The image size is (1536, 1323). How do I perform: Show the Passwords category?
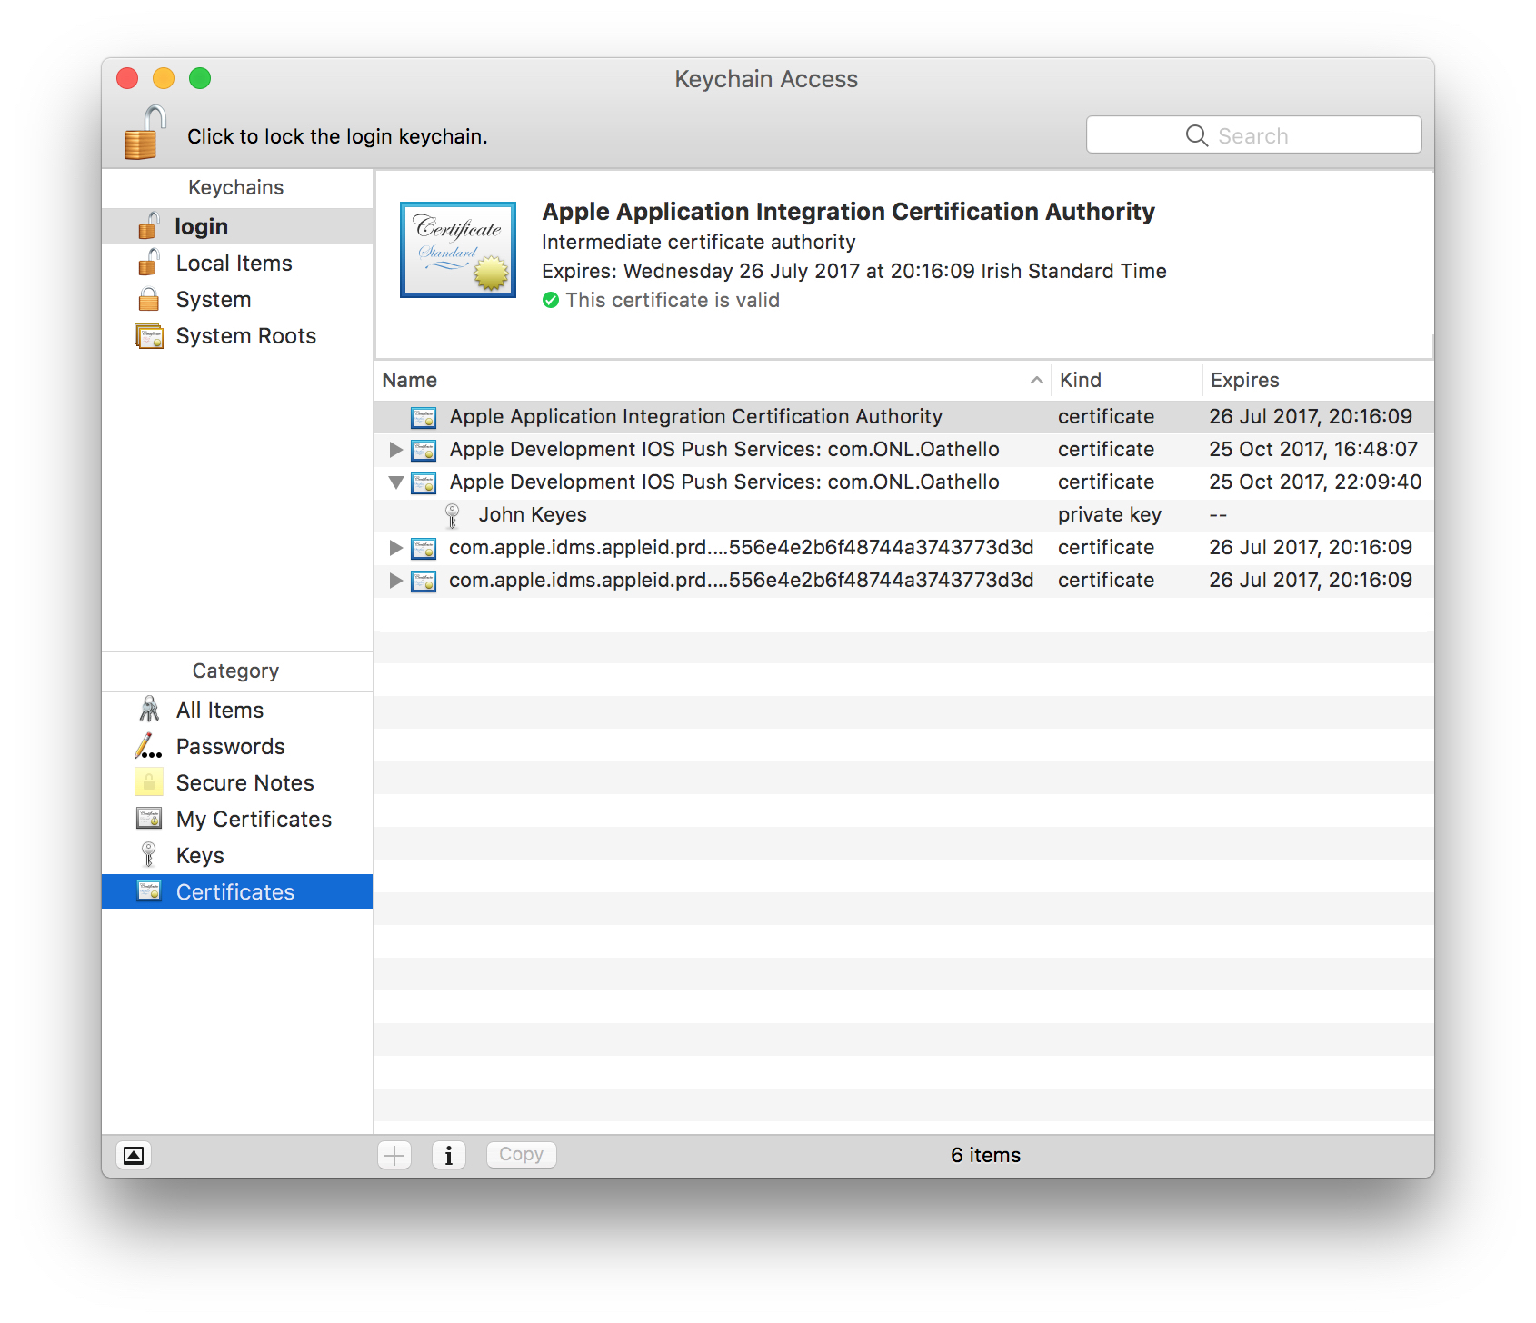click(230, 747)
